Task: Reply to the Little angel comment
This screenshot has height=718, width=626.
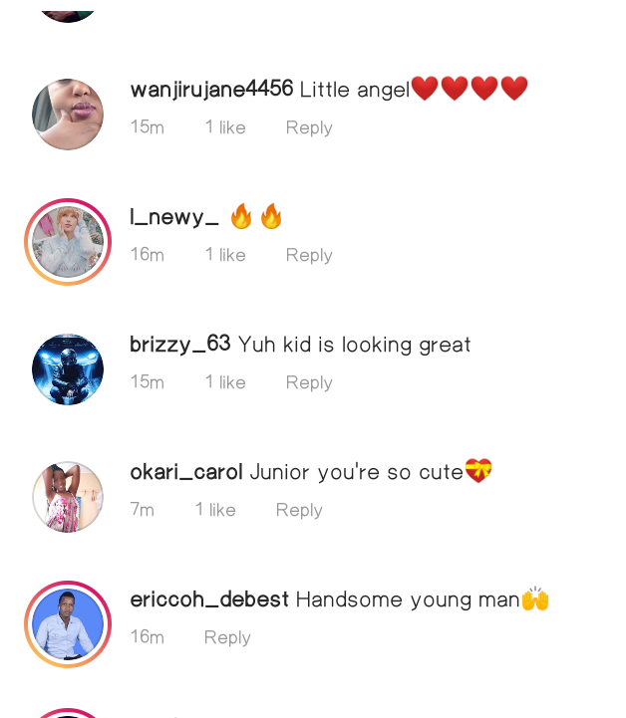Action: click(x=309, y=127)
